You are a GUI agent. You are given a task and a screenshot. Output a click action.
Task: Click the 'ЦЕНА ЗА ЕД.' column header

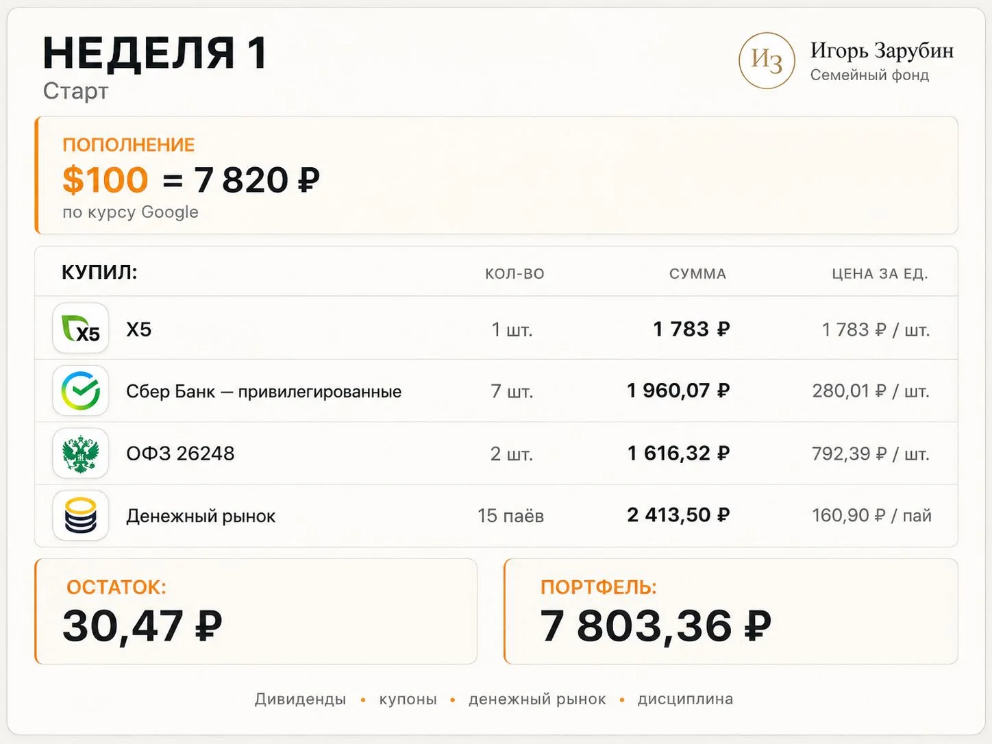coord(880,274)
